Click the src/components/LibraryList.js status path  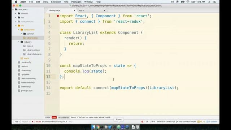pyautogui.click(x=55, y=122)
